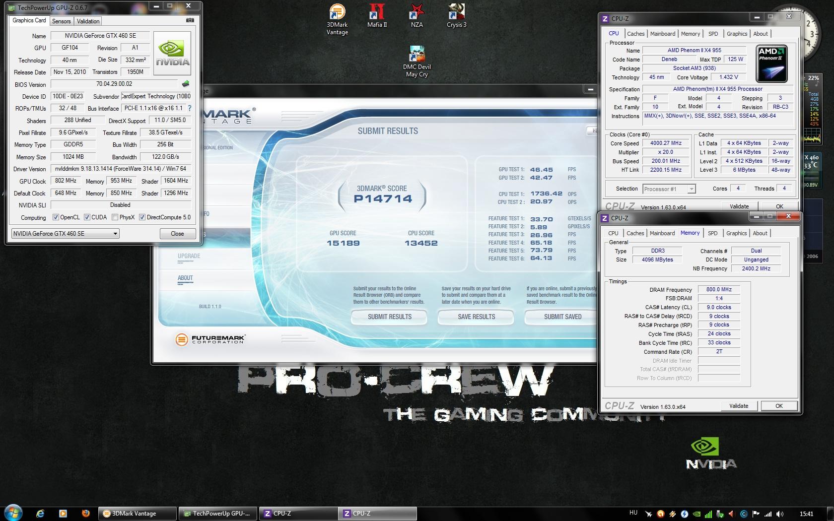The height and width of the screenshot is (521, 834).
Task: Launch the Mafia II desktop shortcut
Action: 377,16
